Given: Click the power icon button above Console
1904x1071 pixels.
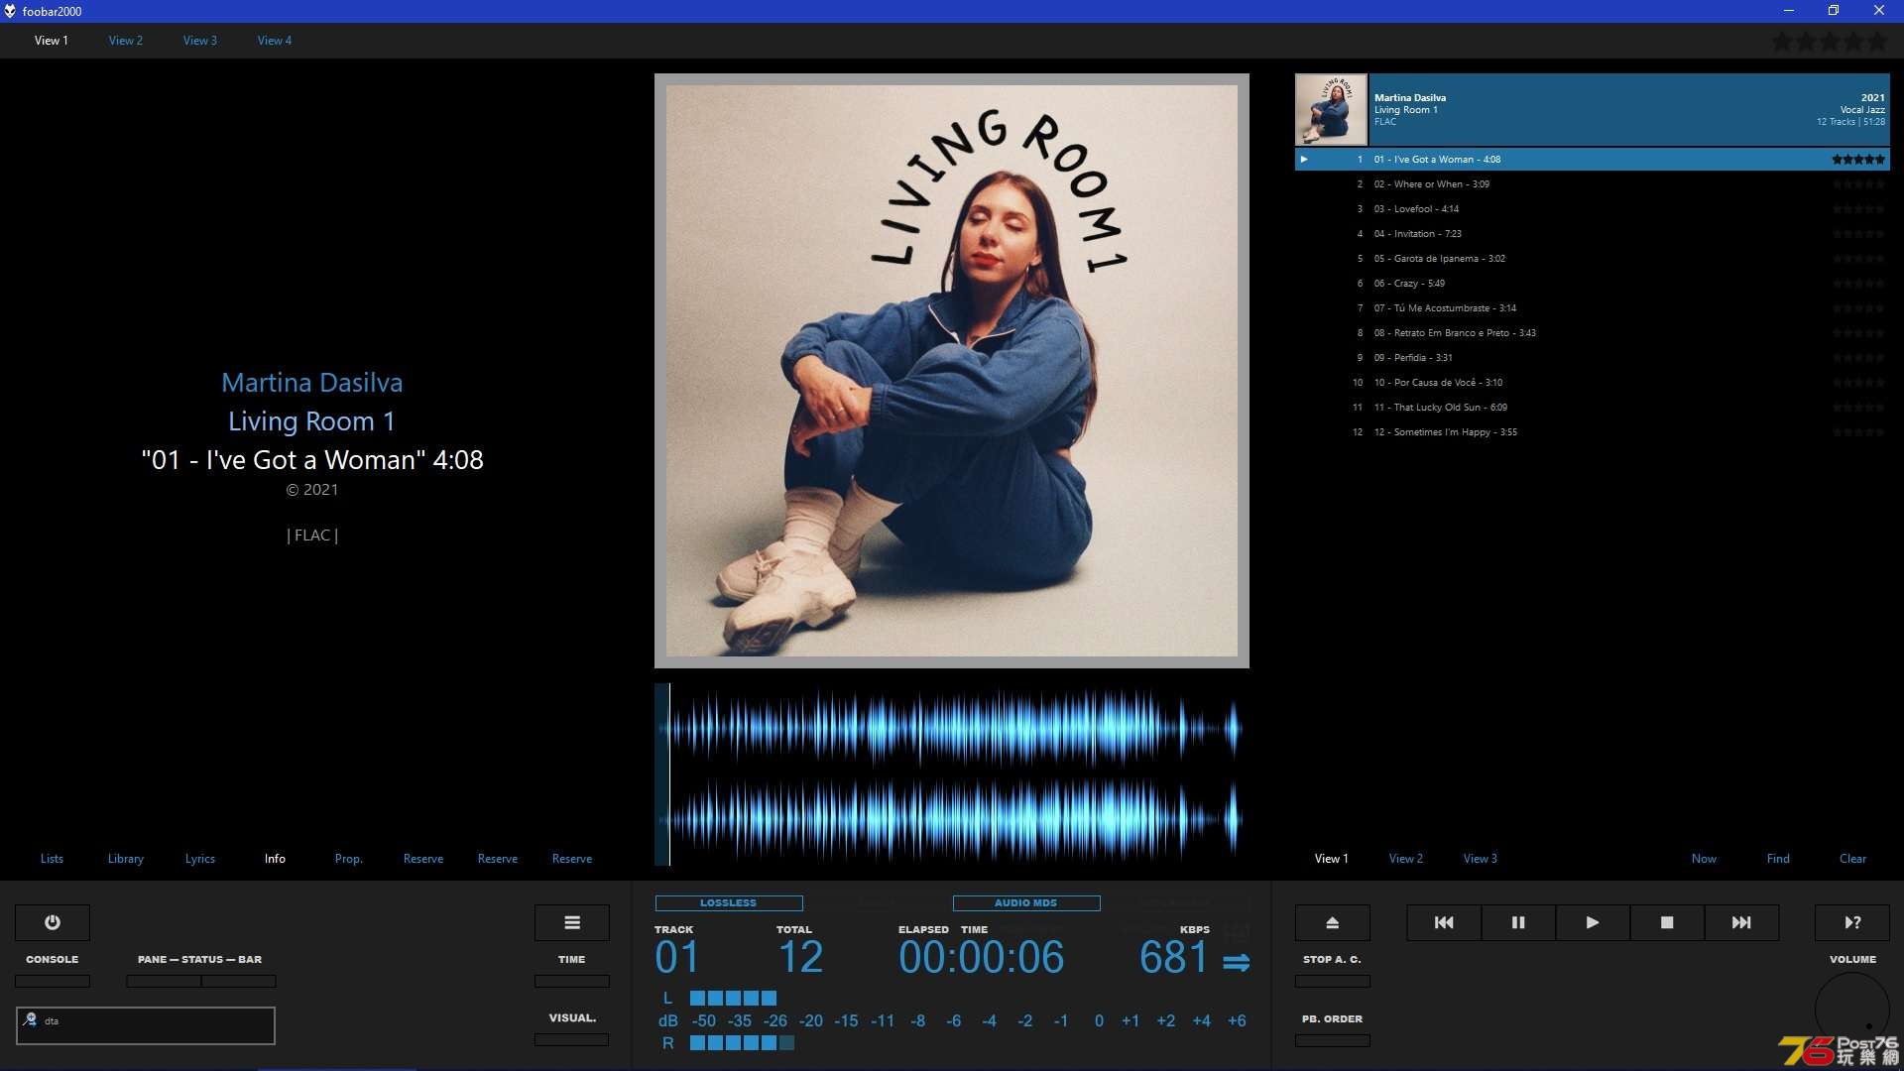Looking at the screenshot, I should click(x=53, y=922).
